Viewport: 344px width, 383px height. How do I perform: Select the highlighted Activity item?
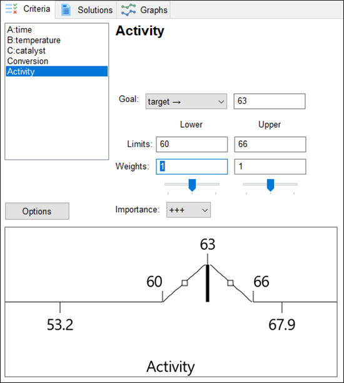[x=57, y=71]
